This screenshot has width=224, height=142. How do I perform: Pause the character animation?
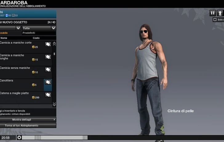pyautogui.click(x=213, y=13)
